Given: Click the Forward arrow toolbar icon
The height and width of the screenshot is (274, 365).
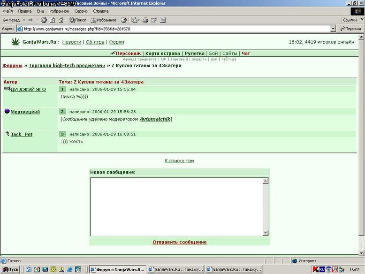Looking at the screenshot, I should (x=30, y=20).
